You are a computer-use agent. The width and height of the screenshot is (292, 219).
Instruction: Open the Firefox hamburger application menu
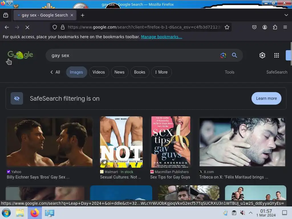285,27
